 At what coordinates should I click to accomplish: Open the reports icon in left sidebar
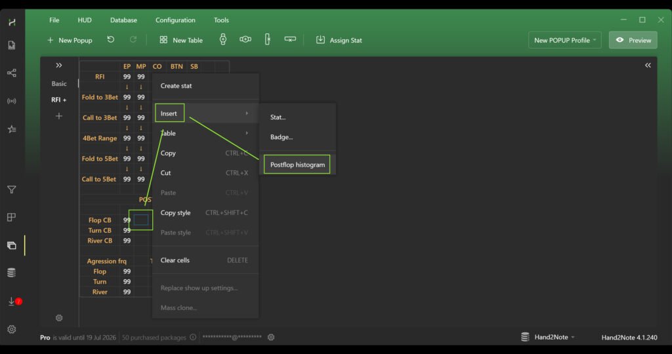(x=11, y=45)
